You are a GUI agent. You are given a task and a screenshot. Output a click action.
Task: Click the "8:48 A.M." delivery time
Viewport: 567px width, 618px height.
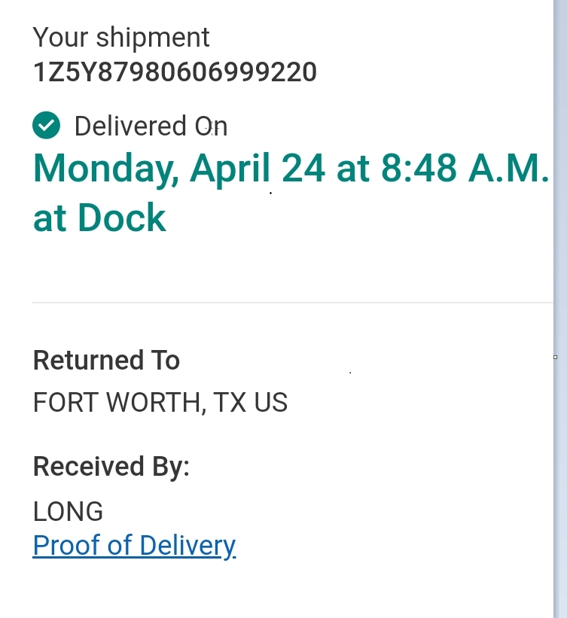point(465,168)
